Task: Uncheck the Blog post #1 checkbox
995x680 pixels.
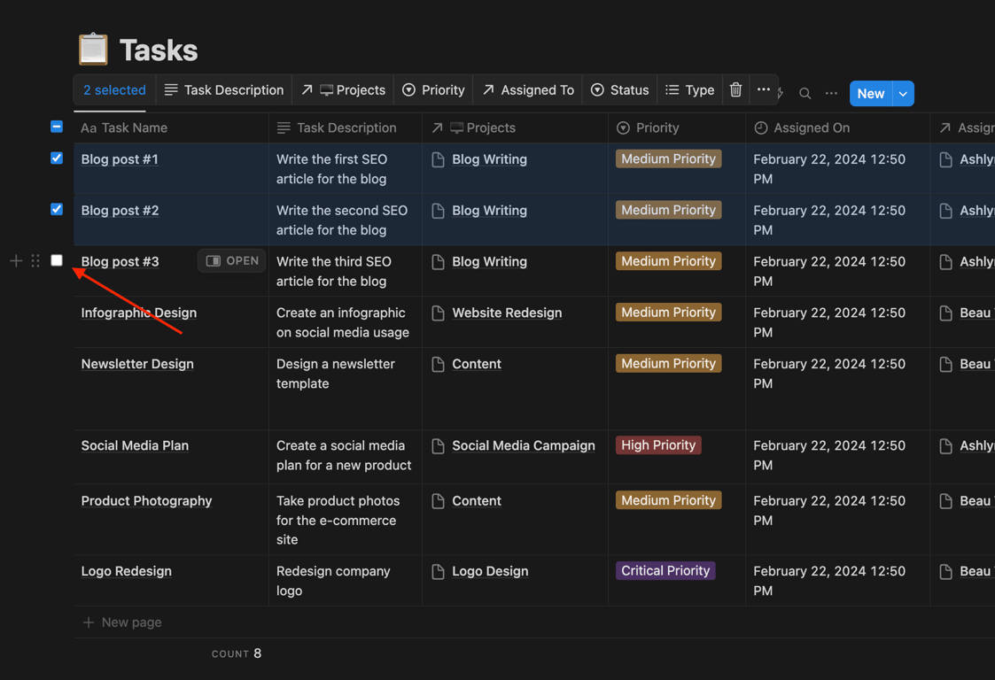Action: click(57, 158)
